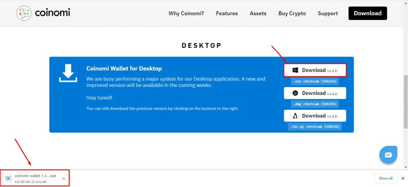Click the page vertical scrollbar thumb
Screen dimensions: 408x187
(406, 101)
